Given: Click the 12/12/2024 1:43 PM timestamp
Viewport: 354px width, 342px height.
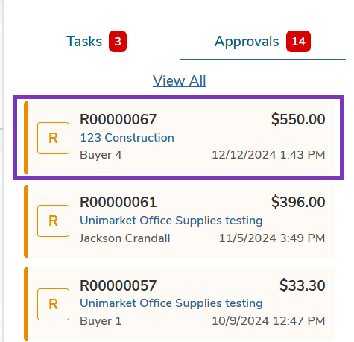Looking at the screenshot, I should tap(268, 155).
